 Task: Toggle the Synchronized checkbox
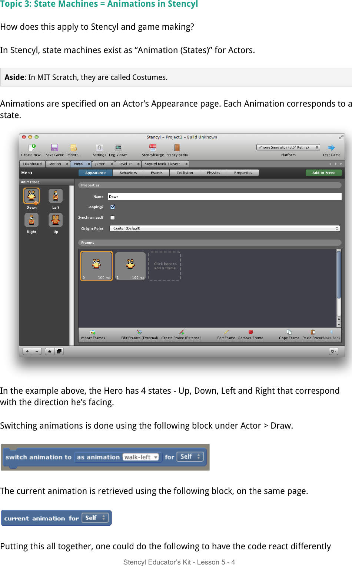(113, 218)
